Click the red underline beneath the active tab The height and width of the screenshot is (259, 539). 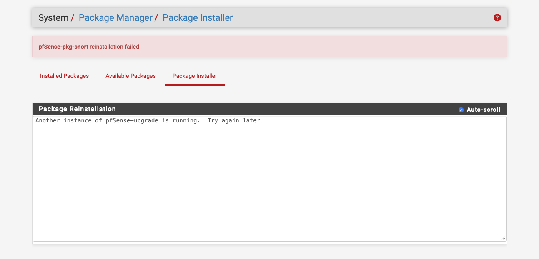(195, 85)
